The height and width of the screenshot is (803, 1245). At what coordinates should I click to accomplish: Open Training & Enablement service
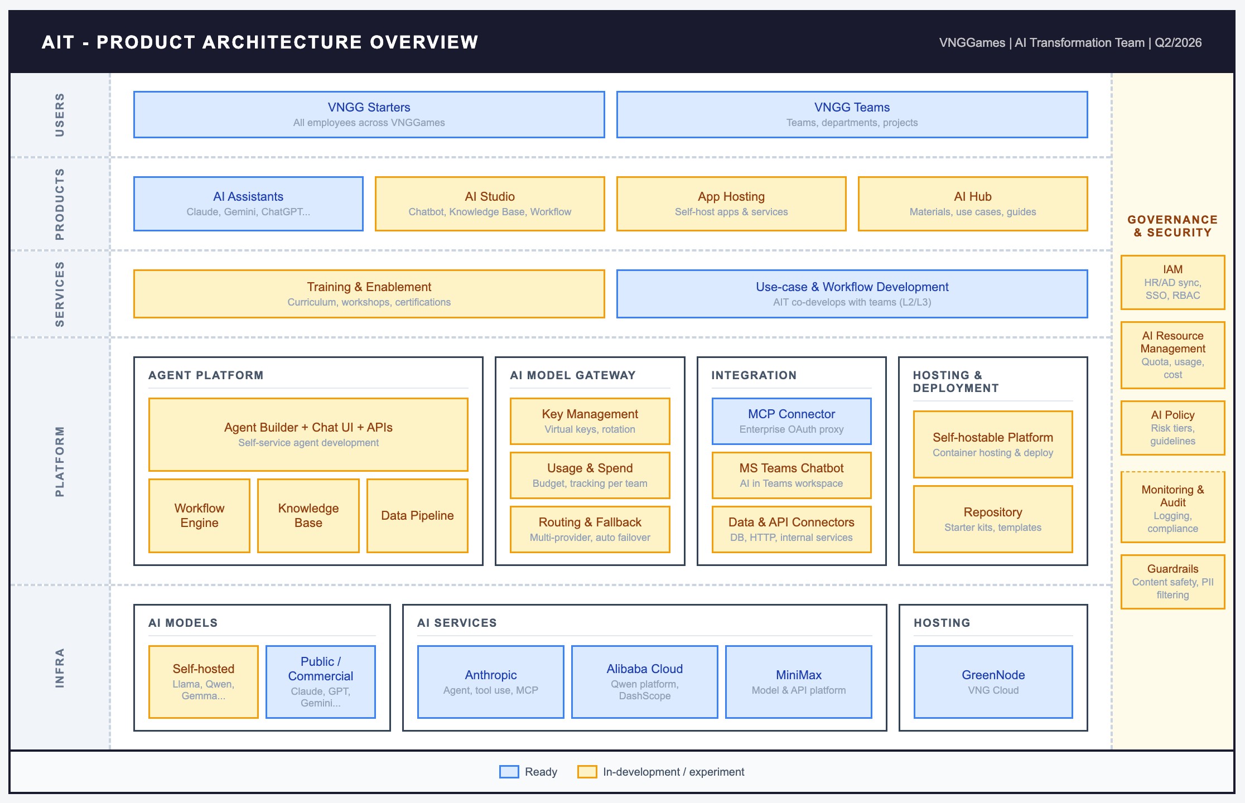pos(369,294)
